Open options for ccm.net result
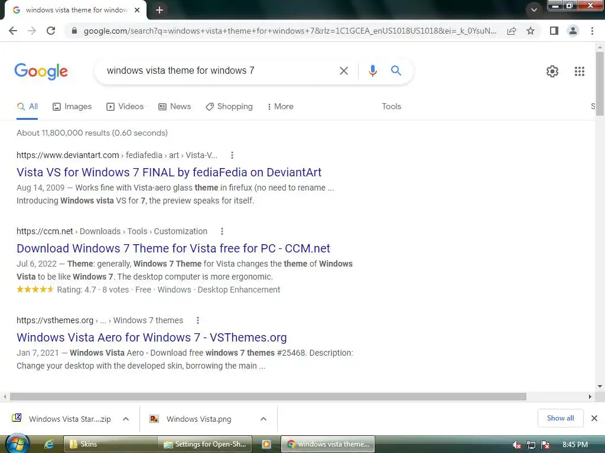Screen dimensions: 605x453 pos(222,231)
